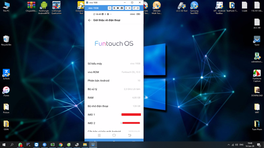Open the ACC MI text file

tap(257, 24)
